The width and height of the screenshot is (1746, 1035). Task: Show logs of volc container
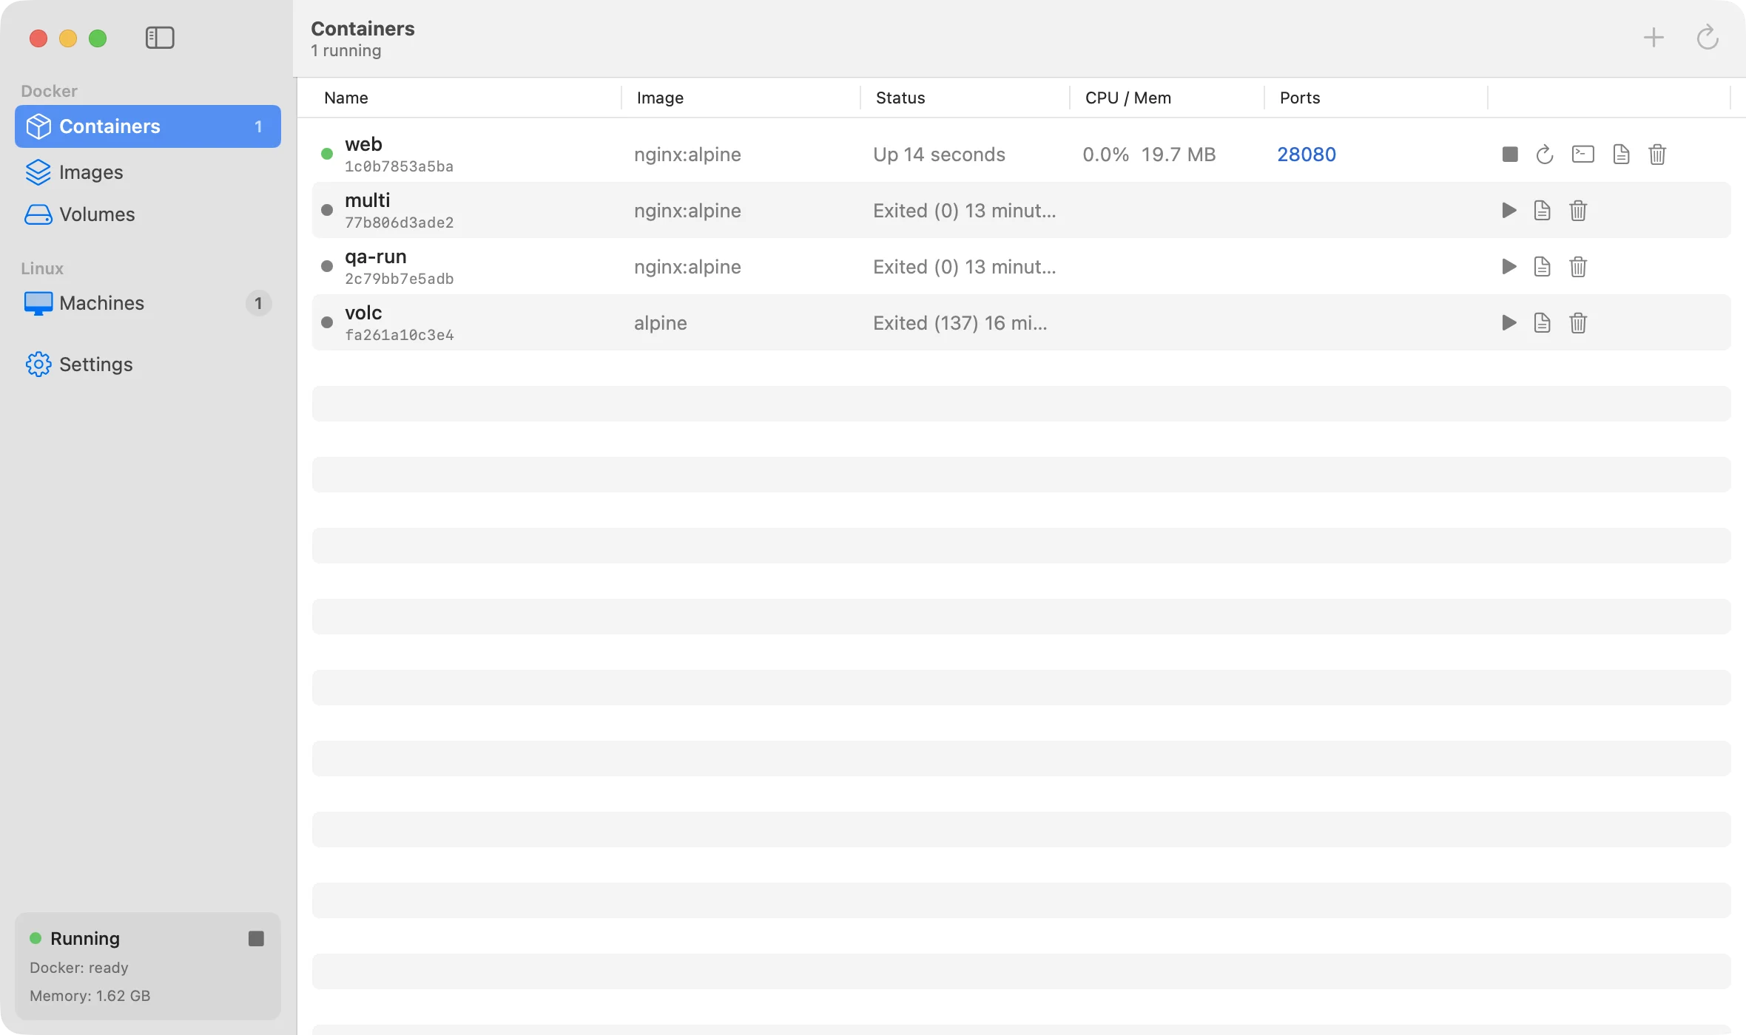click(x=1542, y=323)
